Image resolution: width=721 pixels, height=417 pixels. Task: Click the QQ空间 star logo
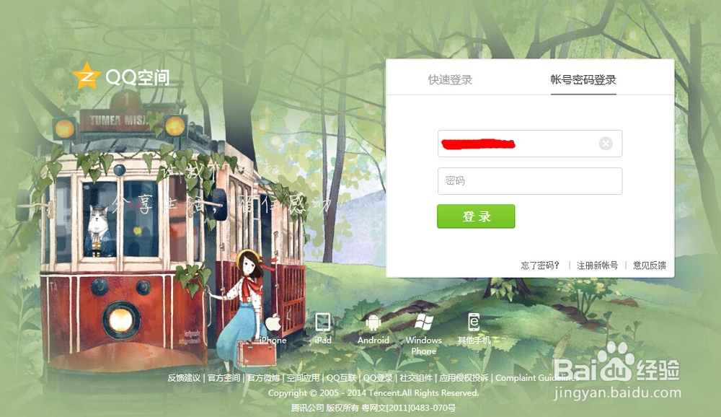coord(86,76)
